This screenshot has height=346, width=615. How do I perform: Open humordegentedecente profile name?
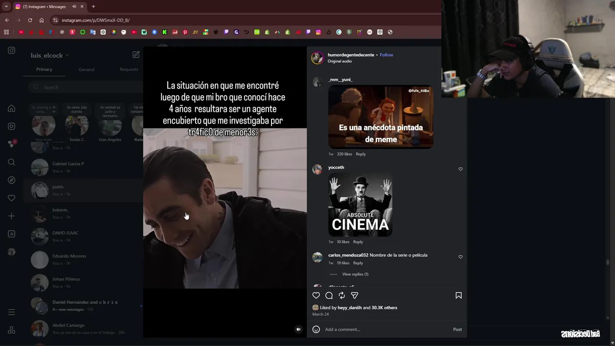click(351, 55)
